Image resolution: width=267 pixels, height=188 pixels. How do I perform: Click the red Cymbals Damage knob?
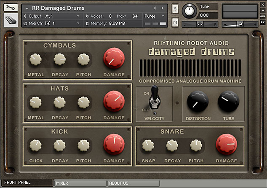point(114,58)
